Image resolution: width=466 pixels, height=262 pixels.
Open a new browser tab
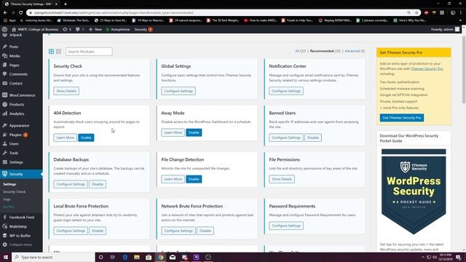[x=66, y=4]
